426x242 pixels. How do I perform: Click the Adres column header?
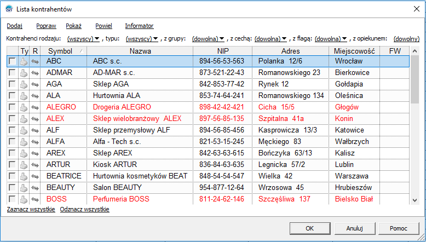pos(290,51)
